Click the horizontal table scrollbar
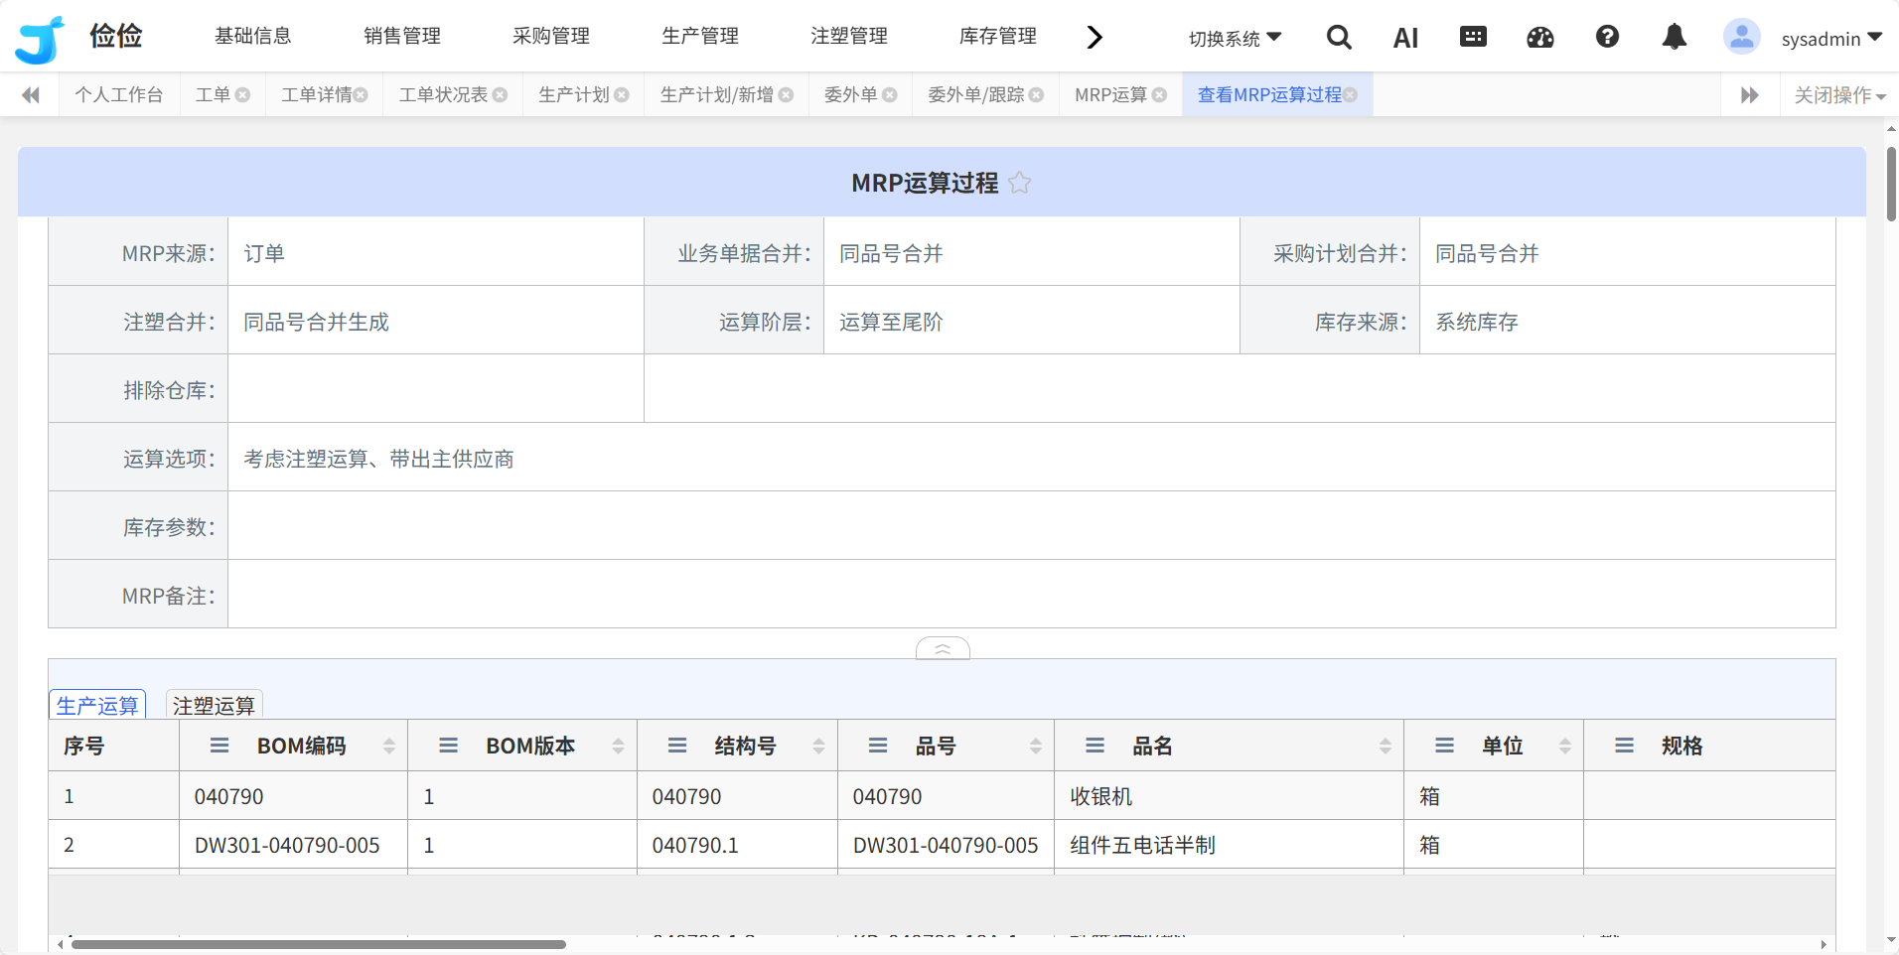This screenshot has width=1899, height=955. pos(318,944)
